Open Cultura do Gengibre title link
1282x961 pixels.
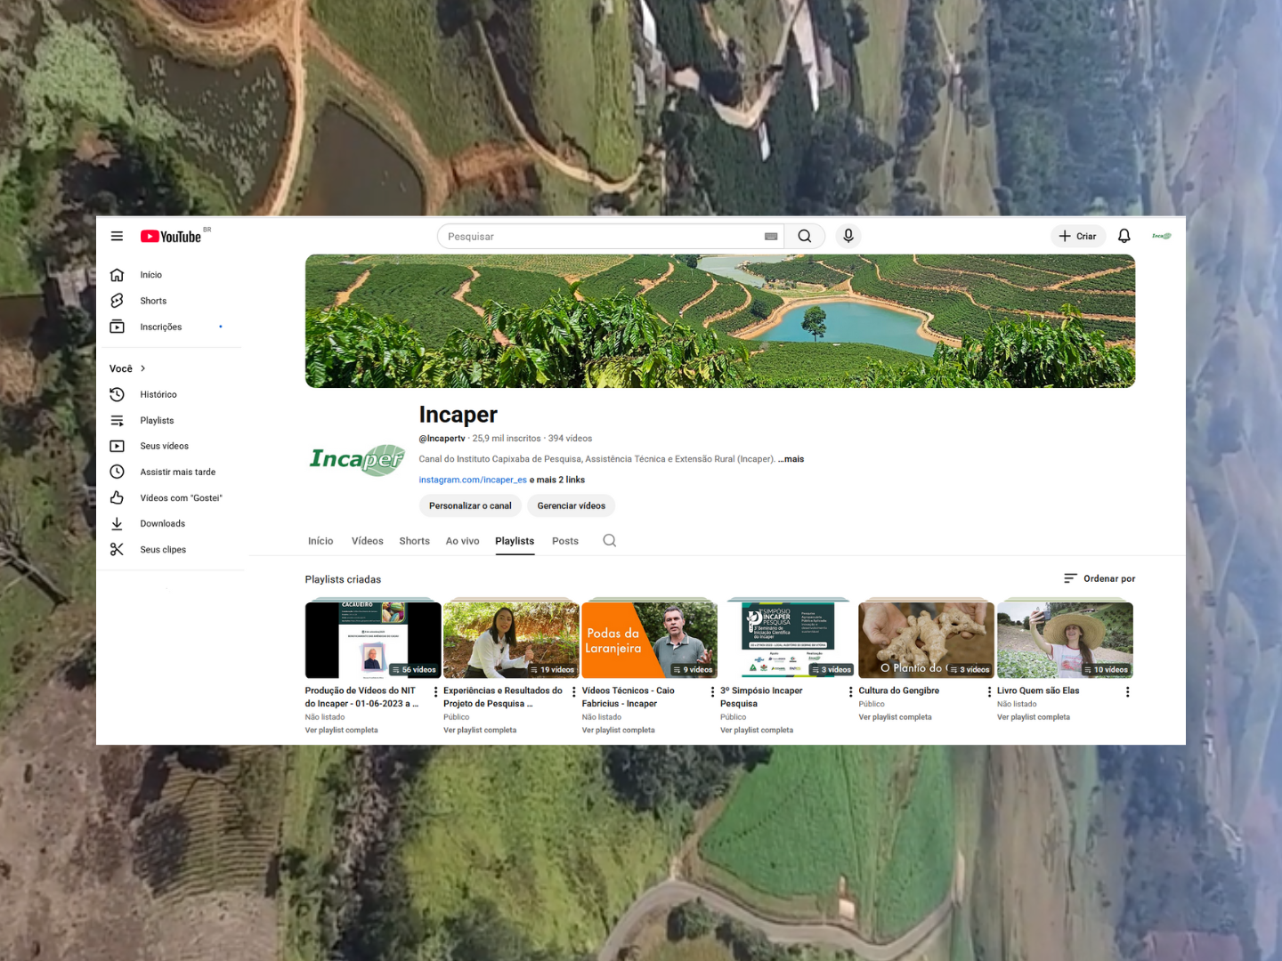pos(899,690)
